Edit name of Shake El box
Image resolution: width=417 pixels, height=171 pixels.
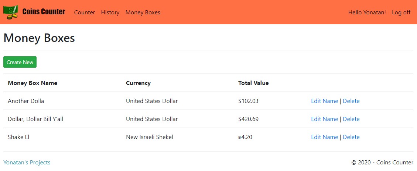coord(324,137)
